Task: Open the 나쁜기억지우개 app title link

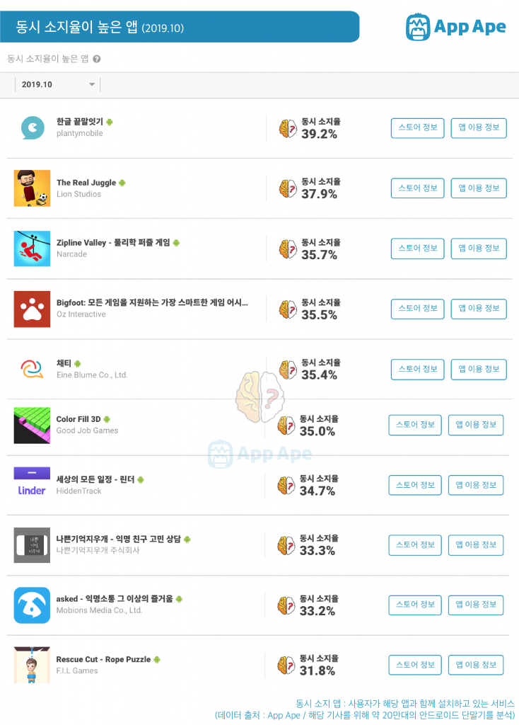Action: click(x=118, y=539)
